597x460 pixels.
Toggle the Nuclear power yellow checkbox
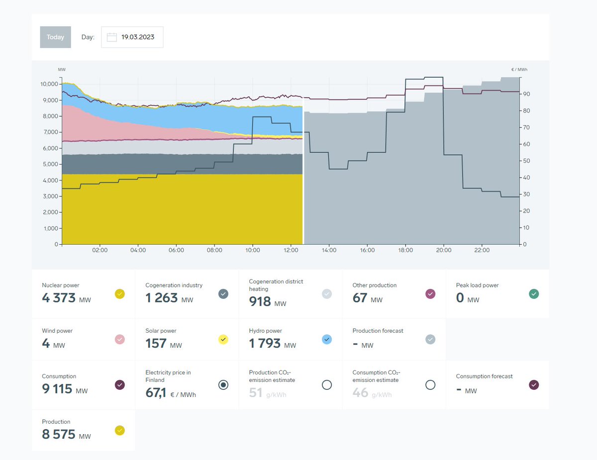119,294
